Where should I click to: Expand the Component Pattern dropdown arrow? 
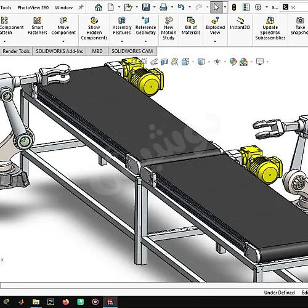(x=4, y=41)
